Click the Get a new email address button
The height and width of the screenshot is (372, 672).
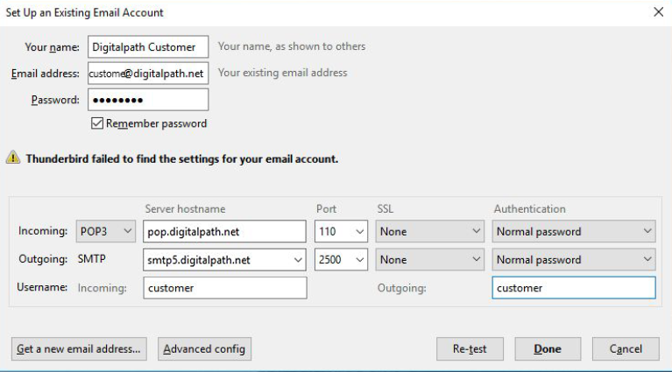[x=79, y=349]
